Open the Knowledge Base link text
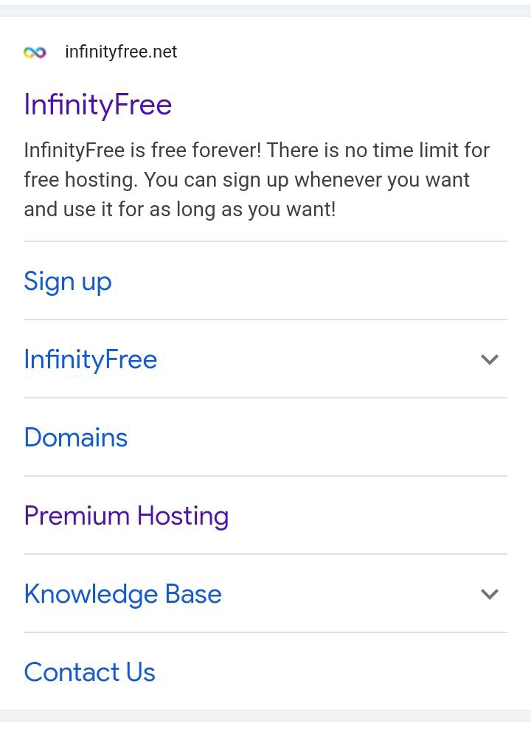Screen dimensions: 531x729 click(x=122, y=594)
